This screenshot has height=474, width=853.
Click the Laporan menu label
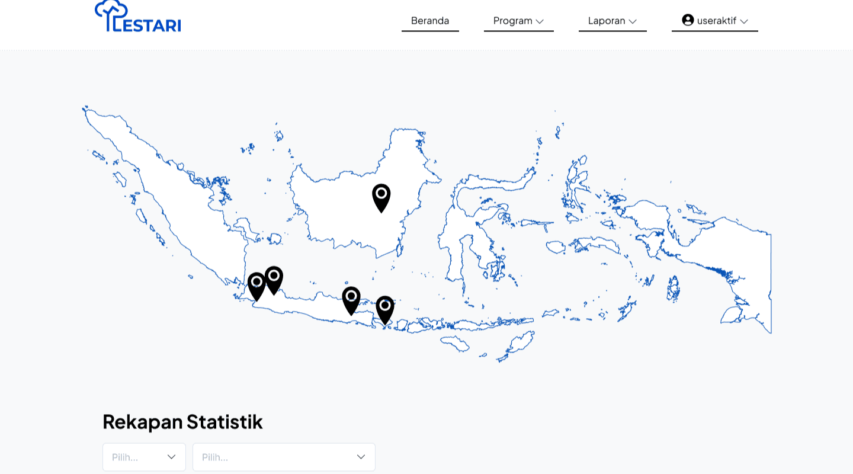tap(607, 21)
